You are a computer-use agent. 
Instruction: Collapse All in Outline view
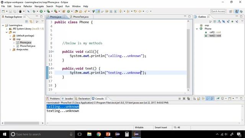pyautogui.click(x=215, y=21)
